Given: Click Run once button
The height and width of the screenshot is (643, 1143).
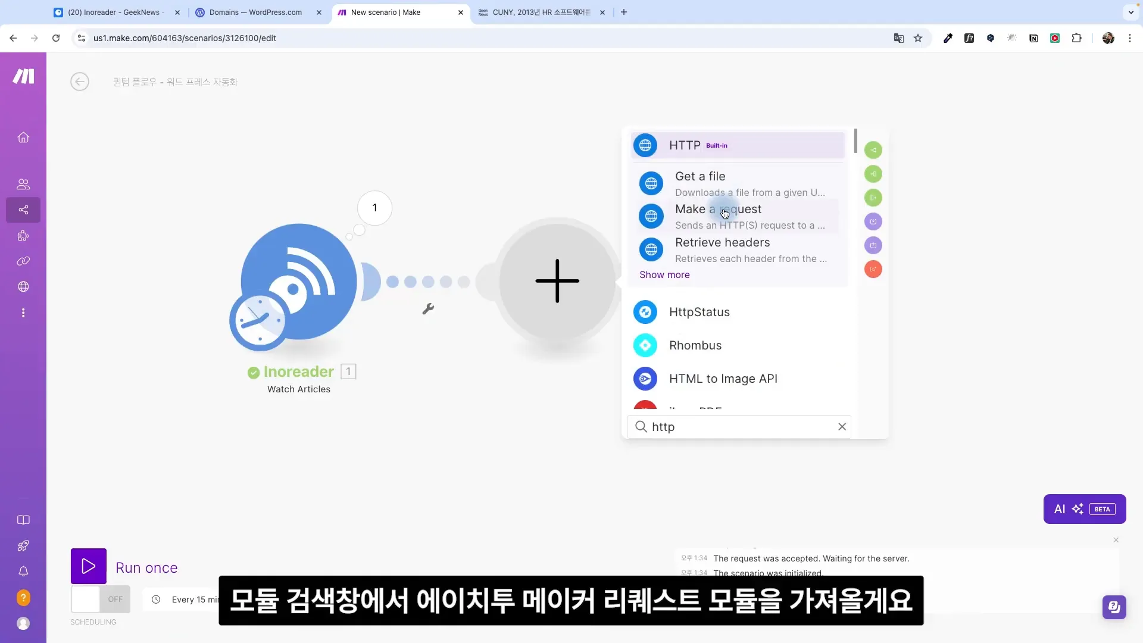Looking at the screenshot, I should click(125, 567).
